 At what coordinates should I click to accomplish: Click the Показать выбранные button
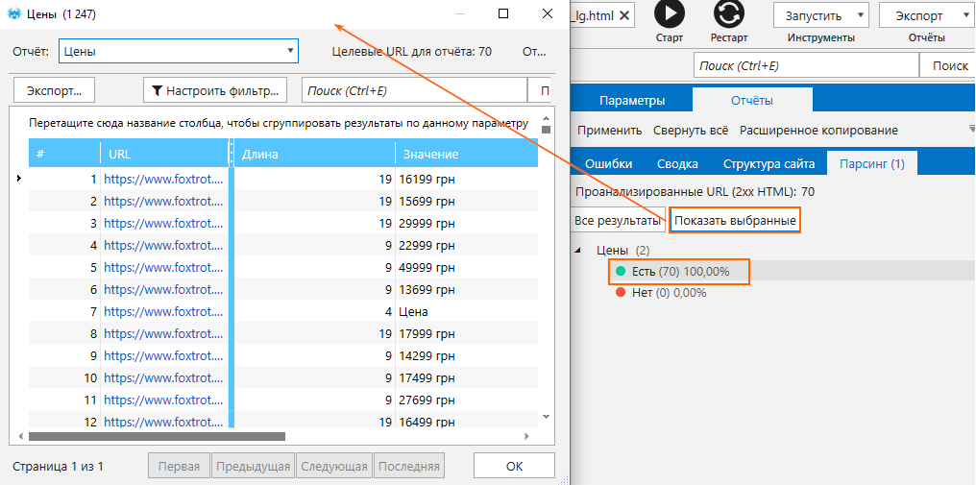click(735, 221)
